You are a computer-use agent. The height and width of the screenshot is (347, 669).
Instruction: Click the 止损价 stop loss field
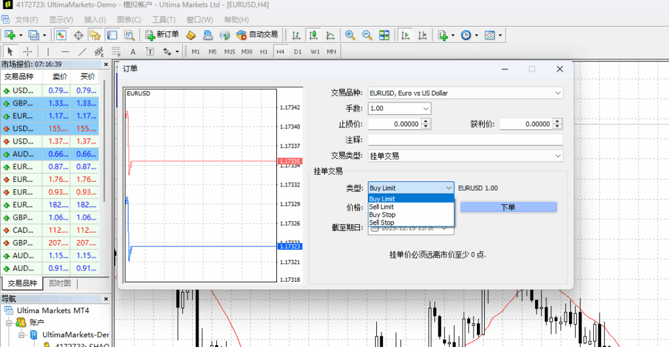395,124
